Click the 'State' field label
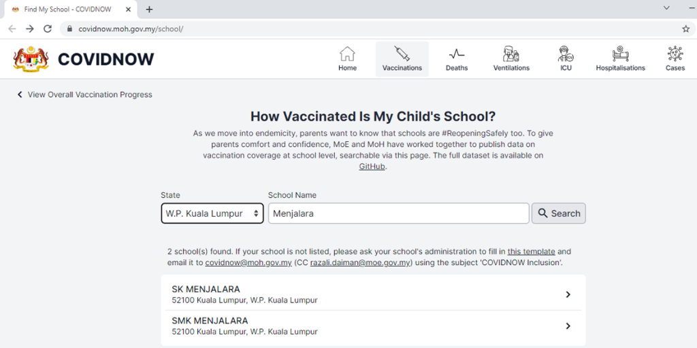Screen dimensions: 697x348 [x=171, y=195]
